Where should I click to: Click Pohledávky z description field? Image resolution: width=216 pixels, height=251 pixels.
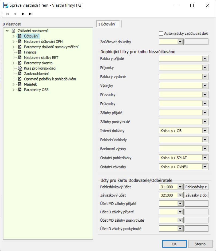196,187
